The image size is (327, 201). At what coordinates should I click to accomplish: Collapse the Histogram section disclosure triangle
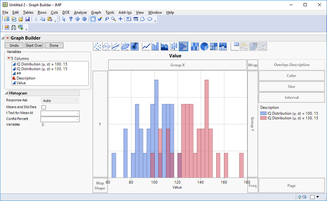[7, 93]
